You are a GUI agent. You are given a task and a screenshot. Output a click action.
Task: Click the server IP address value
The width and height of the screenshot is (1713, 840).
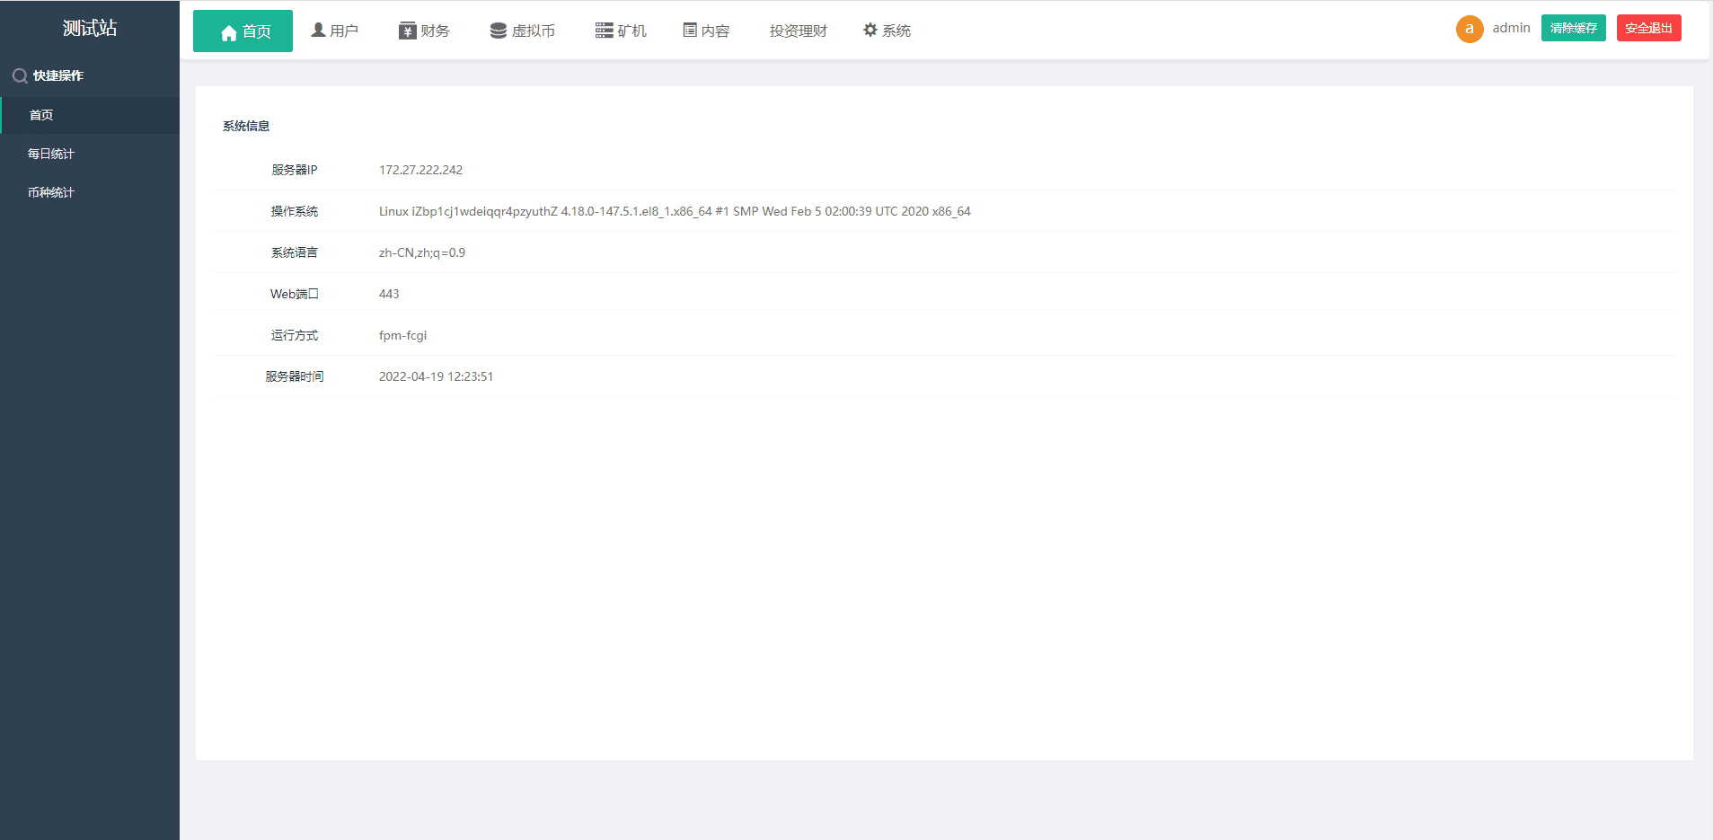tap(420, 170)
